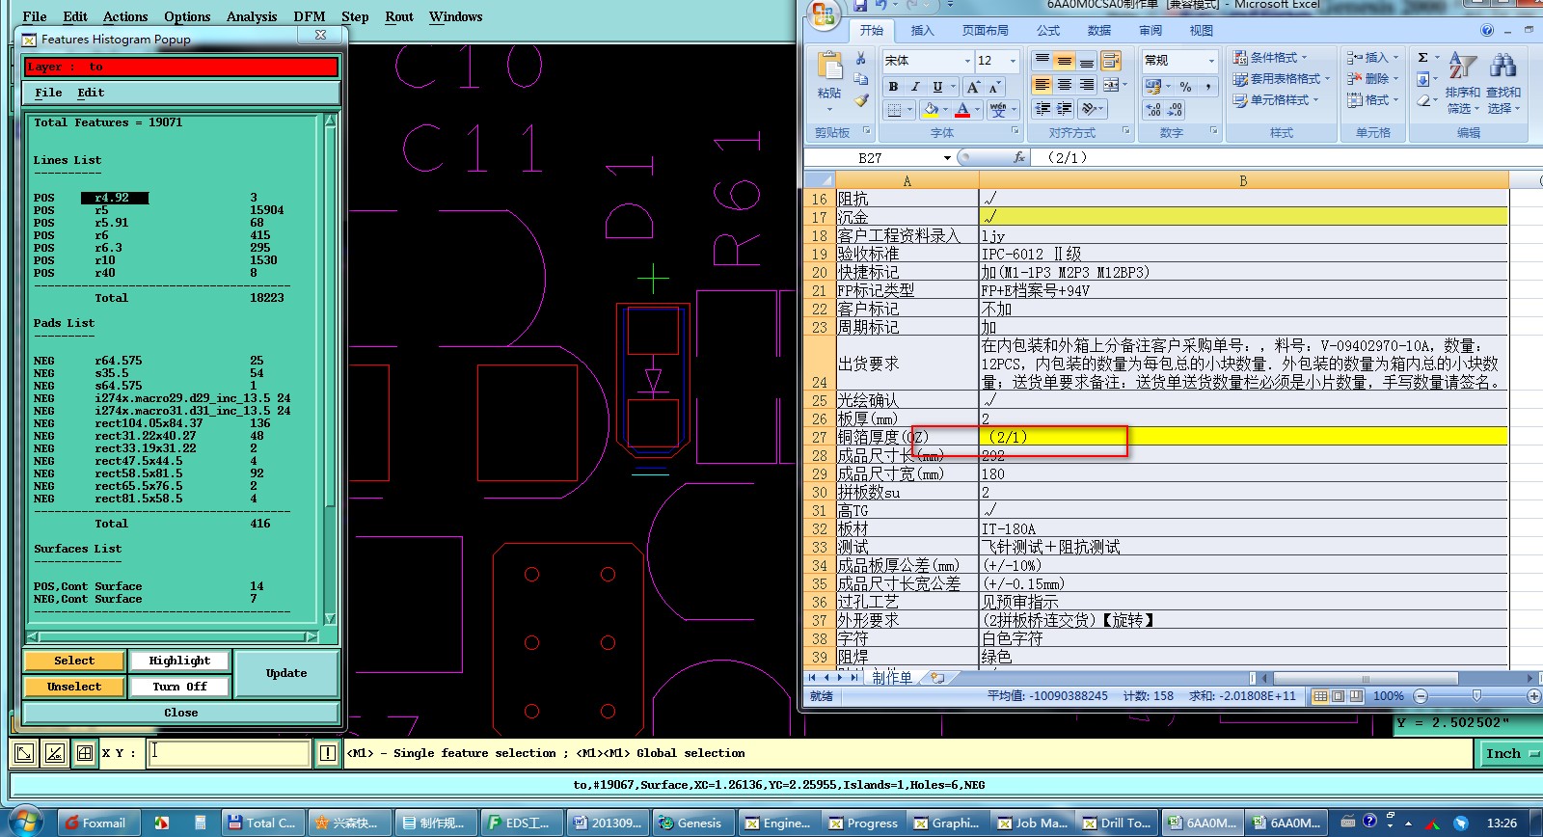Click the Update button
This screenshot has height=837, width=1543.
(286, 673)
